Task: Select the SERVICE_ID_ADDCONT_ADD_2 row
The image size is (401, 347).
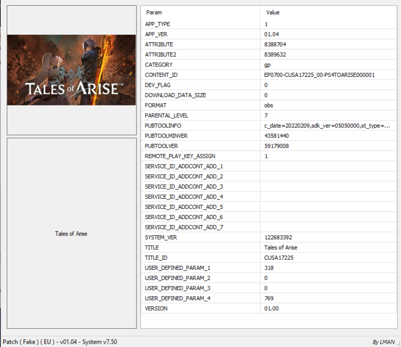Action: pyautogui.click(x=269, y=177)
